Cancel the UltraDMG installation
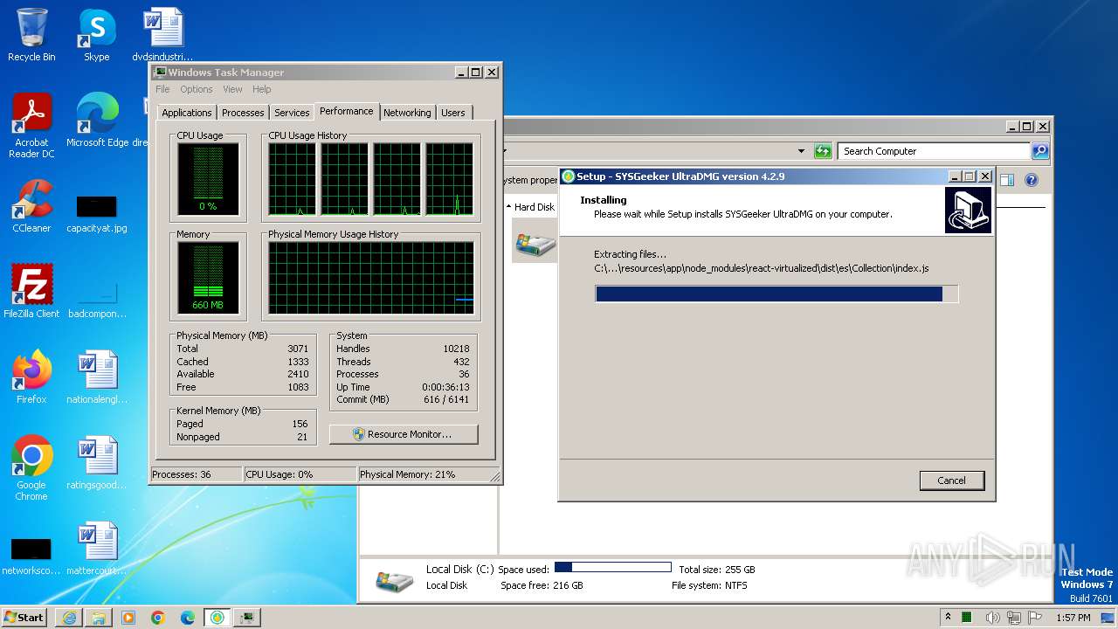This screenshot has height=629, width=1118. coord(951,480)
